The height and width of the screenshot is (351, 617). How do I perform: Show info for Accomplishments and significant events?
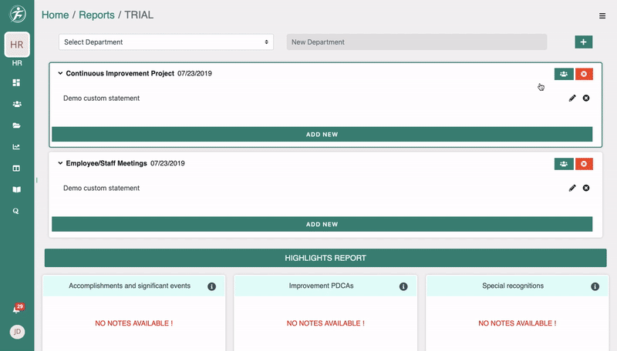point(211,286)
